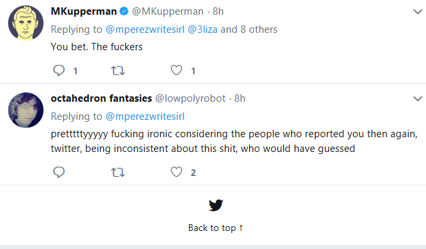Open the MKupperman display name
The width and height of the screenshot is (426, 249).
(x=84, y=11)
